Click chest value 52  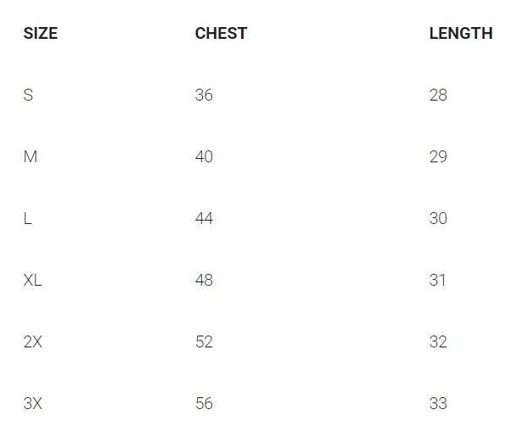click(x=204, y=342)
